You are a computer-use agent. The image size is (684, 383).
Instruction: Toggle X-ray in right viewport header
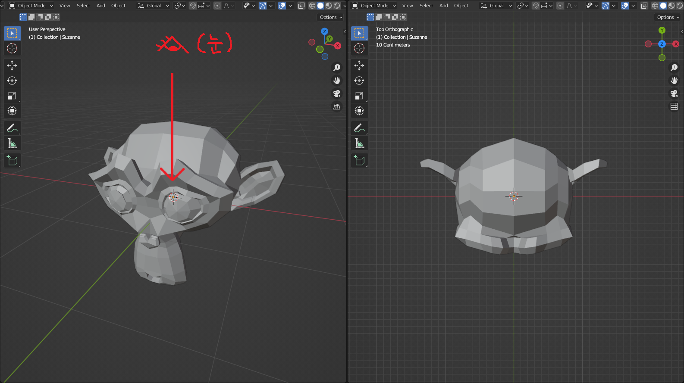[644, 6]
